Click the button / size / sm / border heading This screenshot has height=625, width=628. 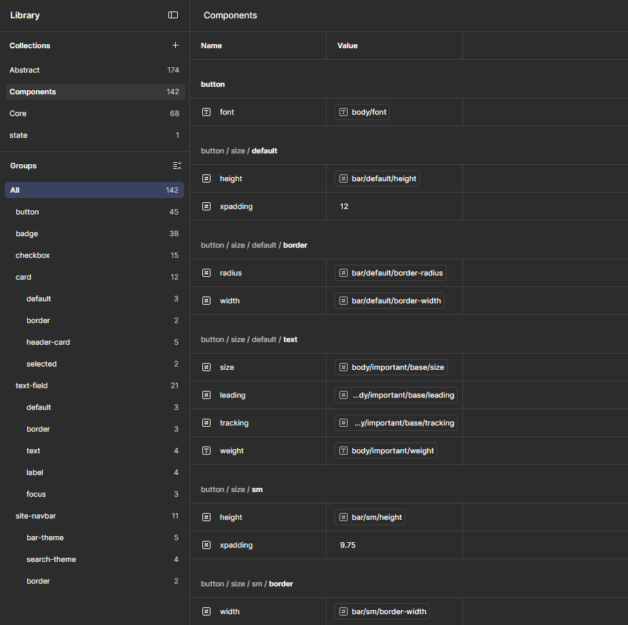pyautogui.click(x=247, y=584)
